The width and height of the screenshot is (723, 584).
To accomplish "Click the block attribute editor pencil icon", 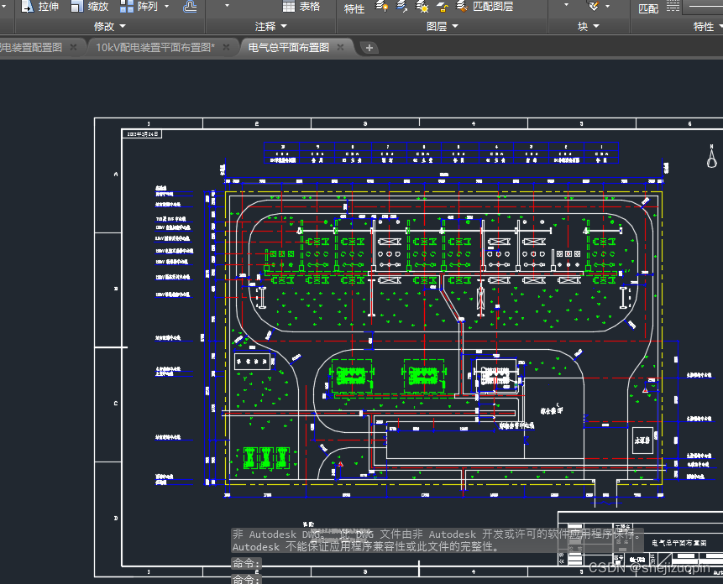I will (x=595, y=6).
